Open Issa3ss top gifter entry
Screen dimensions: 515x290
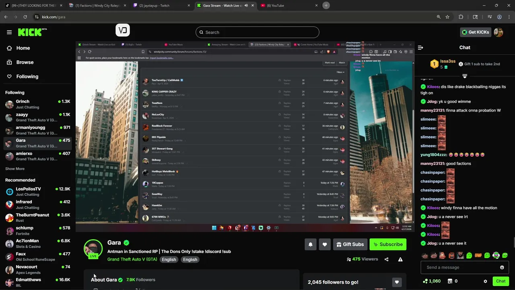tap(443, 64)
